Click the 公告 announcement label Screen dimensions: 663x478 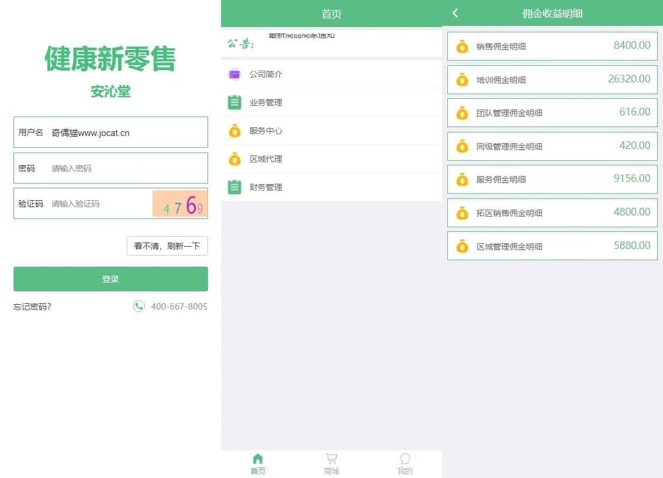[241, 44]
